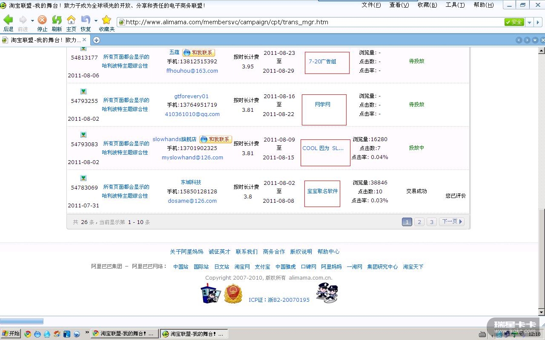Screen dimensions: 545x340
Task: Go to results page 2
Action: pyautogui.click(x=419, y=222)
